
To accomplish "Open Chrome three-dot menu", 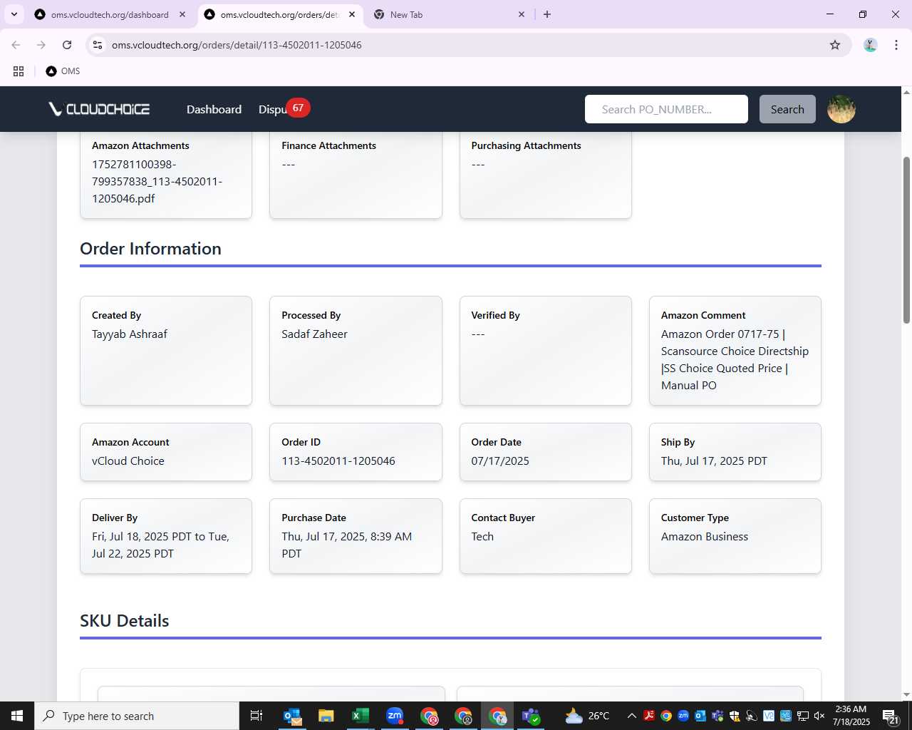I will click(x=896, y=45).
